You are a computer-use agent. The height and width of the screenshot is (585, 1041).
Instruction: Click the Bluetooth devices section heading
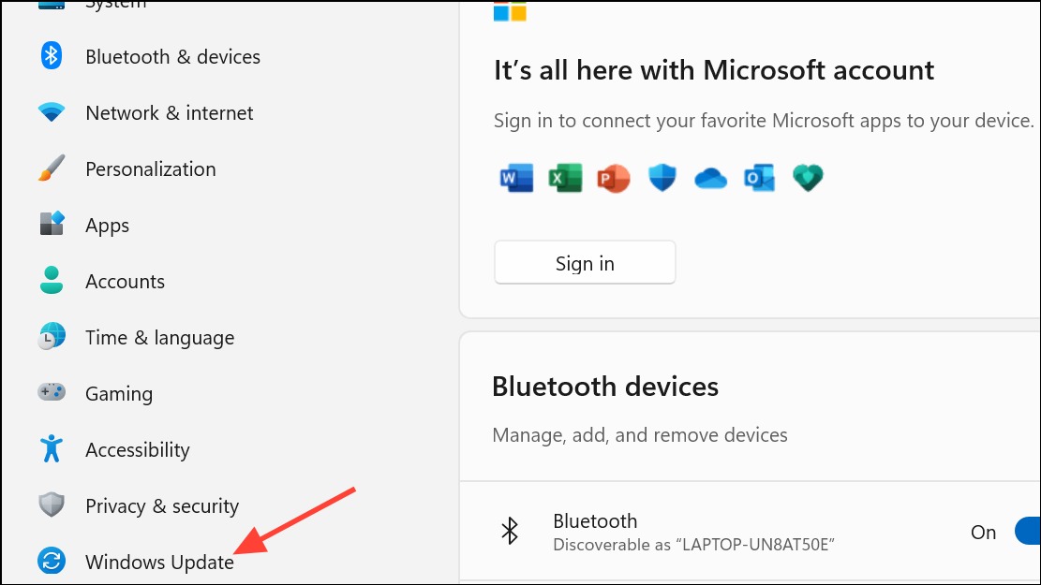pos(605,386)
